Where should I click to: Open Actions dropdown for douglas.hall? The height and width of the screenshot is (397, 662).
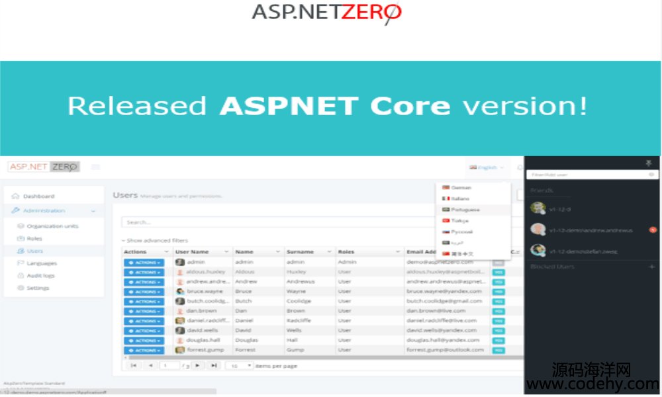144,341
